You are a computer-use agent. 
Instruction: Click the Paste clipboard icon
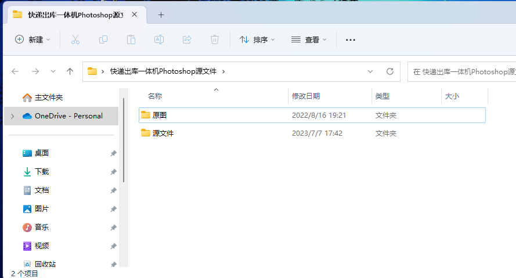click(131, 40)
